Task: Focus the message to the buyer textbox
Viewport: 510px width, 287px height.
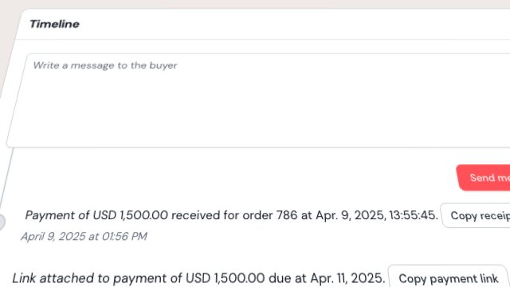Action: tap(258, 100)
